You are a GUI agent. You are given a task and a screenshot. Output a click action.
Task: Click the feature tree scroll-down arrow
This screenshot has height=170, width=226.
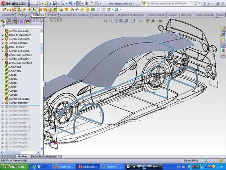click(x=42, y=148)
